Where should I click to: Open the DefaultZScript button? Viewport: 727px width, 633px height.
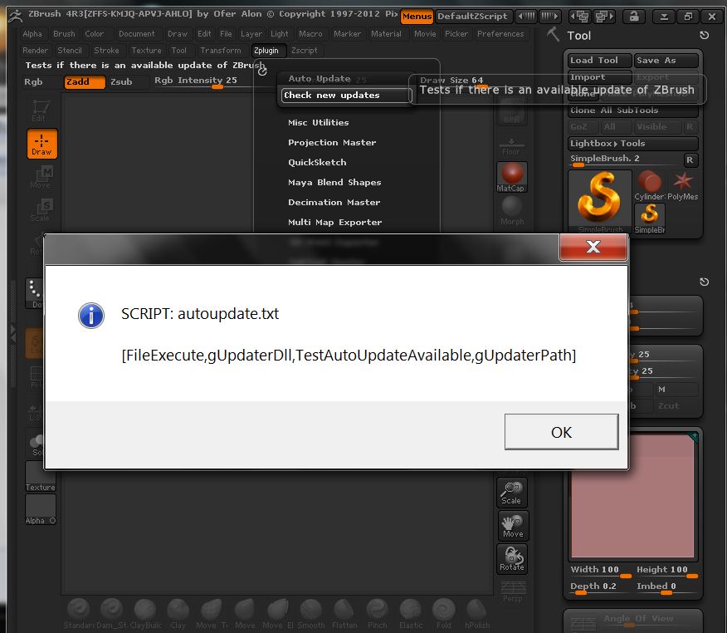472,17
